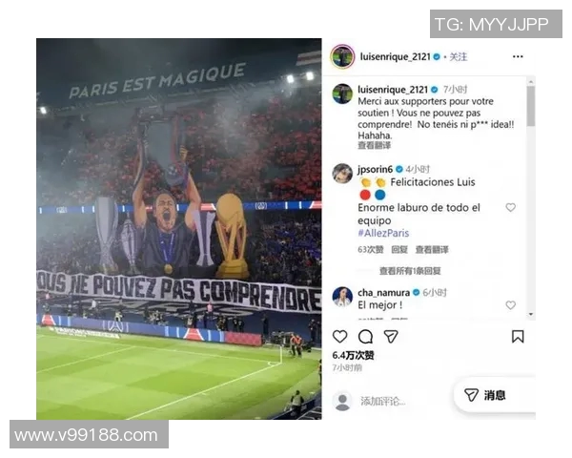The image size is (572, 458).
Task: Show caption translation 查看翻译
Action: tap(375, 145)
